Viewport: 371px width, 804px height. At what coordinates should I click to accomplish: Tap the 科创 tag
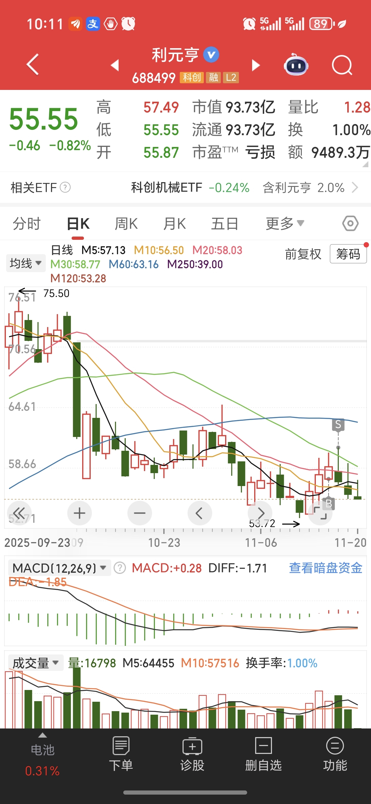(x=191, y=77)
